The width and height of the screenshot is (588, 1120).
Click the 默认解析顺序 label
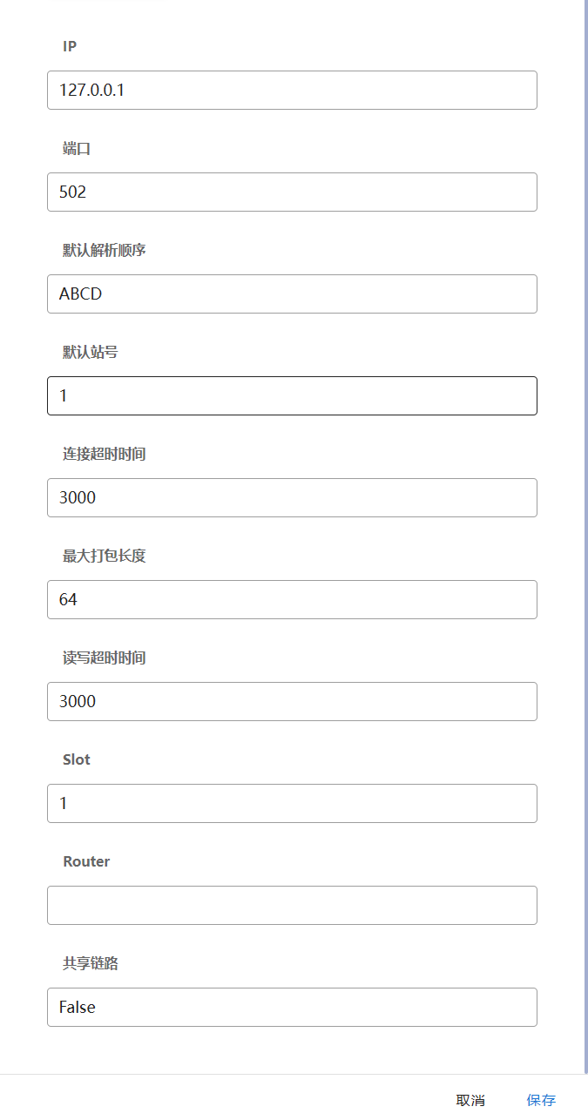click(104, 251)
